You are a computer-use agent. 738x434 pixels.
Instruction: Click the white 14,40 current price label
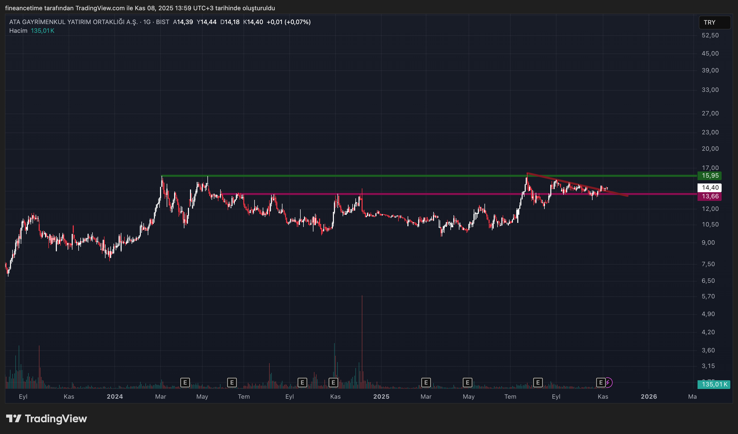(x=710, y=188)
